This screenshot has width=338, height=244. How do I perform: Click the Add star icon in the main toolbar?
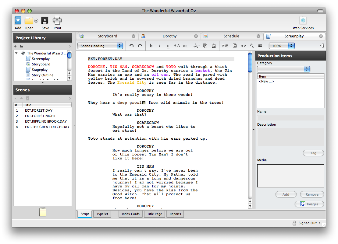pos(18,21)
